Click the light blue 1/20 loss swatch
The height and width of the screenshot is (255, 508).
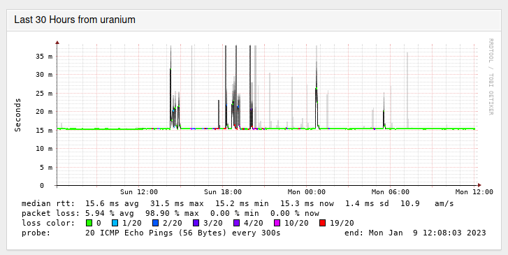click(x=115, y=223)
